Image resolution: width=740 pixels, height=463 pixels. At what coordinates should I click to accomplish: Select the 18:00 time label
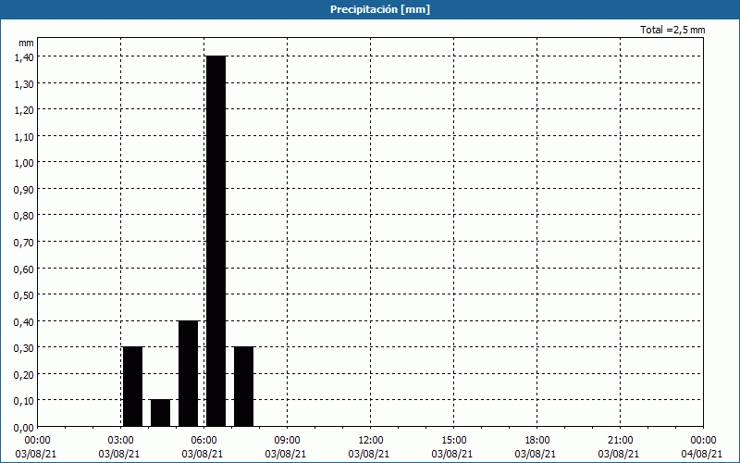[x=537, y=441]
